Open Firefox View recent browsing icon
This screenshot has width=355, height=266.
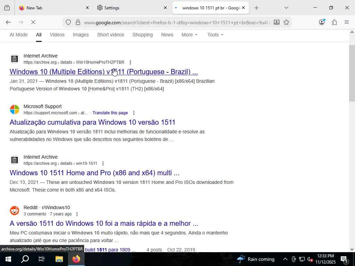[7, 8]
